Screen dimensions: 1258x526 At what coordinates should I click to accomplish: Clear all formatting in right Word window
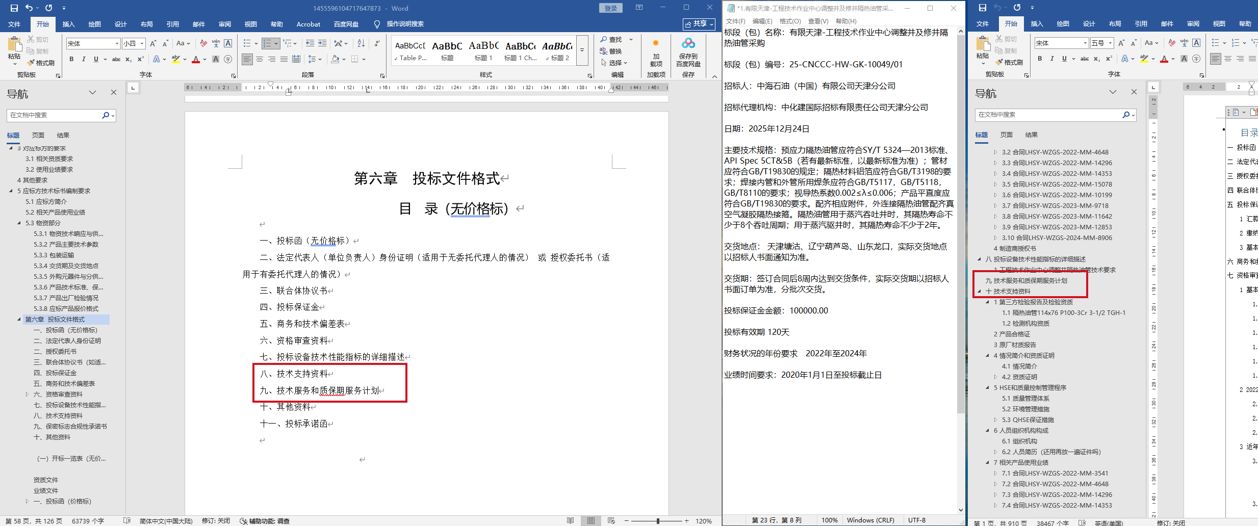pyautogui.click(x=1172, y=43)
